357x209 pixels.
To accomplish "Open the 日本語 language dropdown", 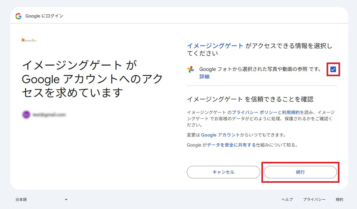I will point(41,199).
